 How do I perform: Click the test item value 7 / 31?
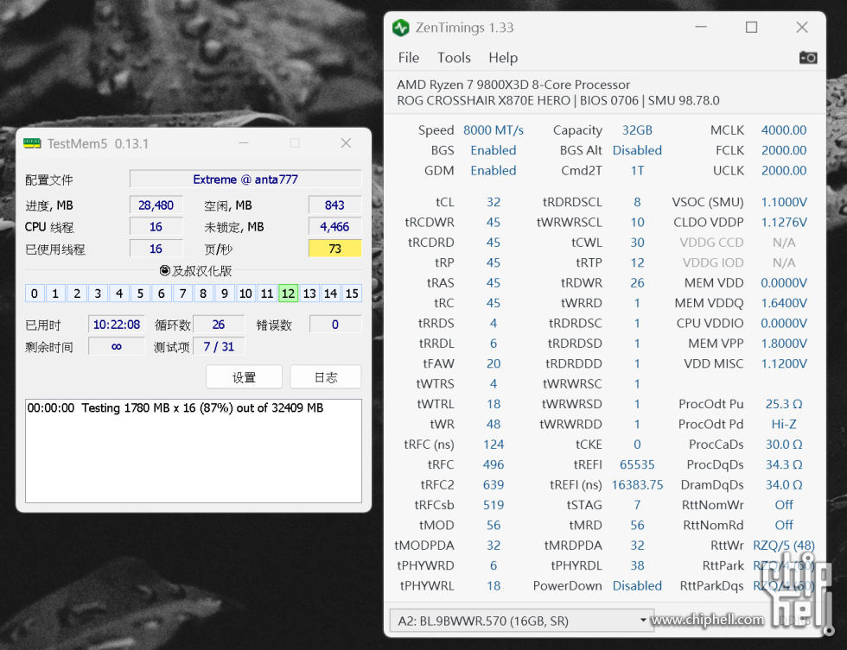218,346
